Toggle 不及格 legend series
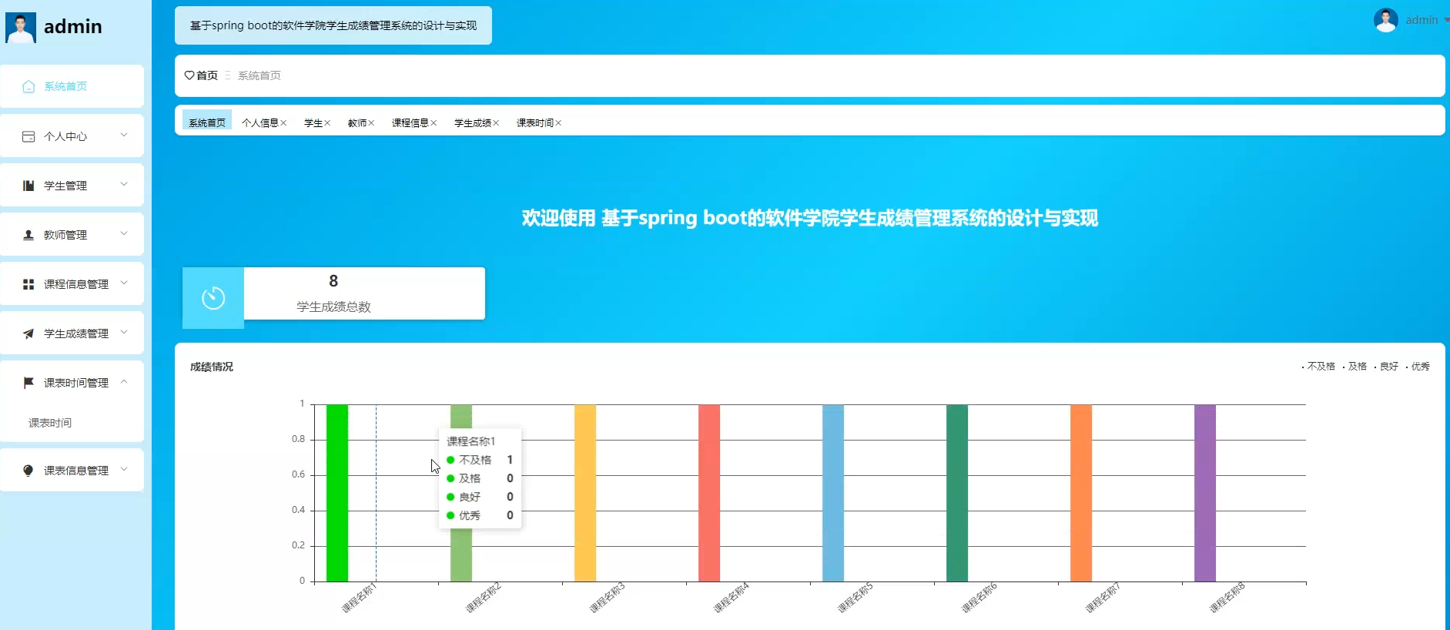The width and height of the screenshot is (1450, 630). (x=1318, y=367)
